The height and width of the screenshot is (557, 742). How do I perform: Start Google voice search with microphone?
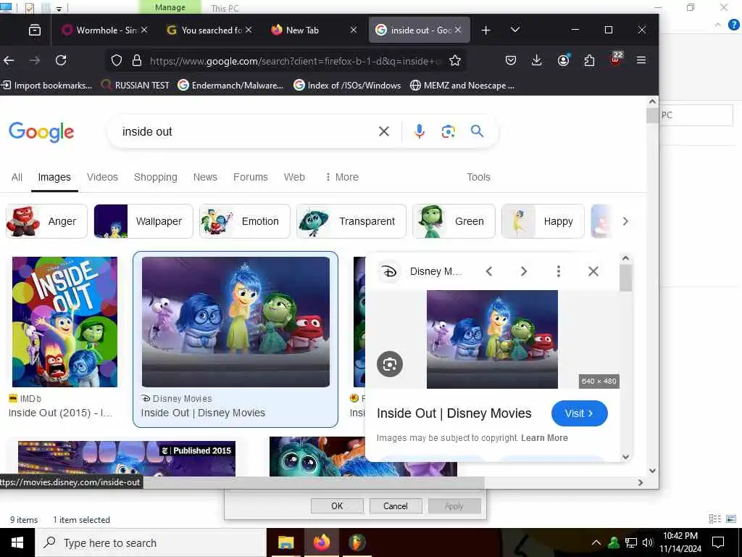pyautogui.click(x=420, y=131)
